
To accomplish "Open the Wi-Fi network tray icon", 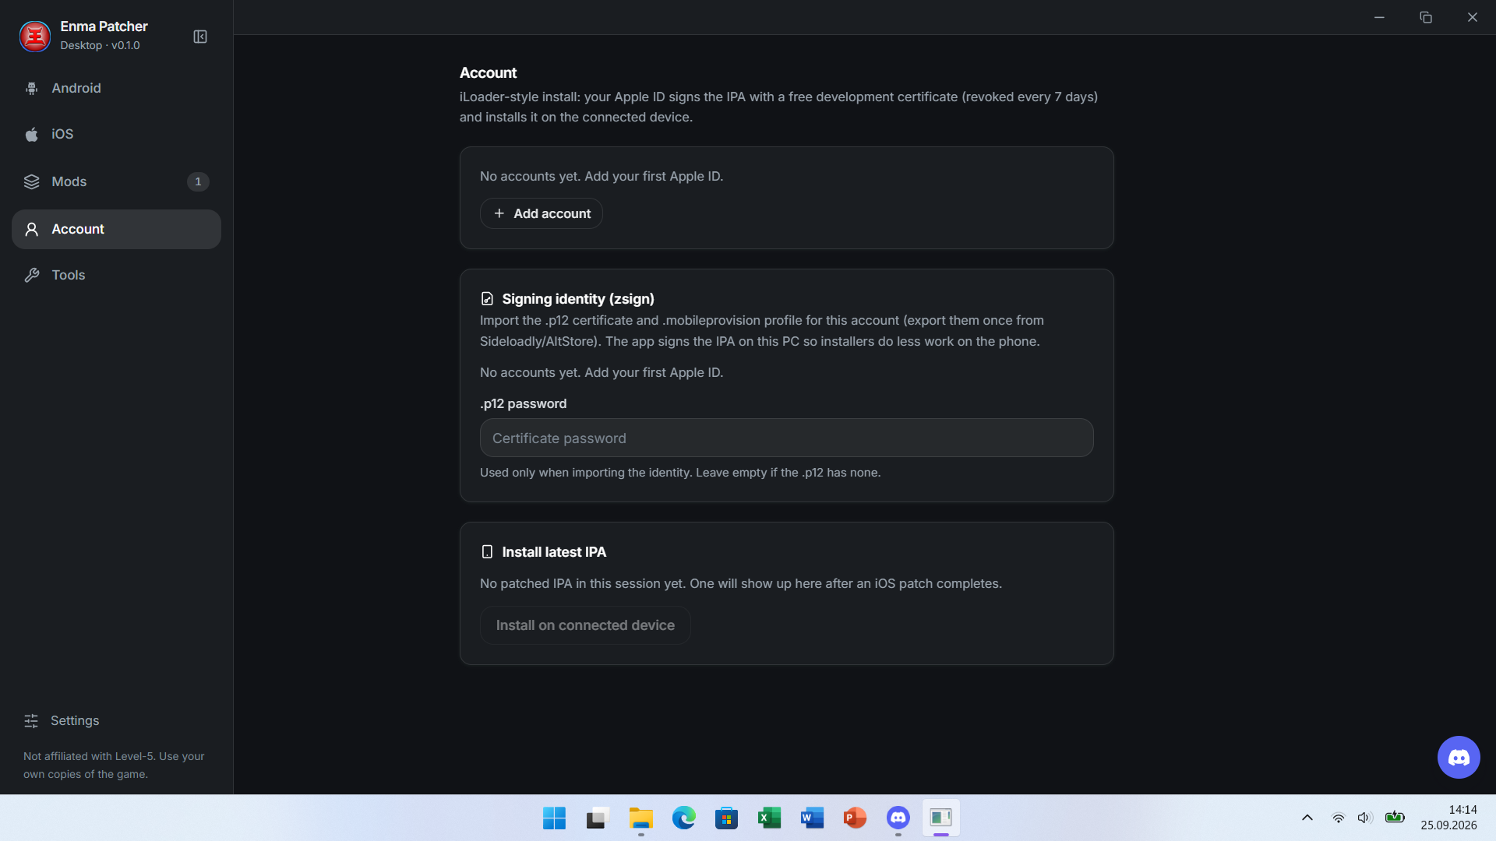I will (1338, 818).
